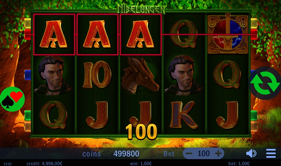281x166 pixels.
Task: Spin the reels with the green arrows button
Action: (x=265, y=83)
